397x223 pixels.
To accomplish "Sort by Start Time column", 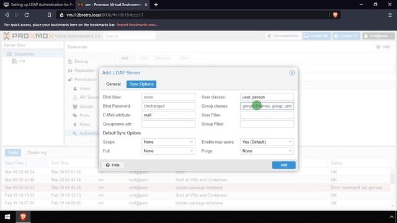I will [x=25, y=163].
